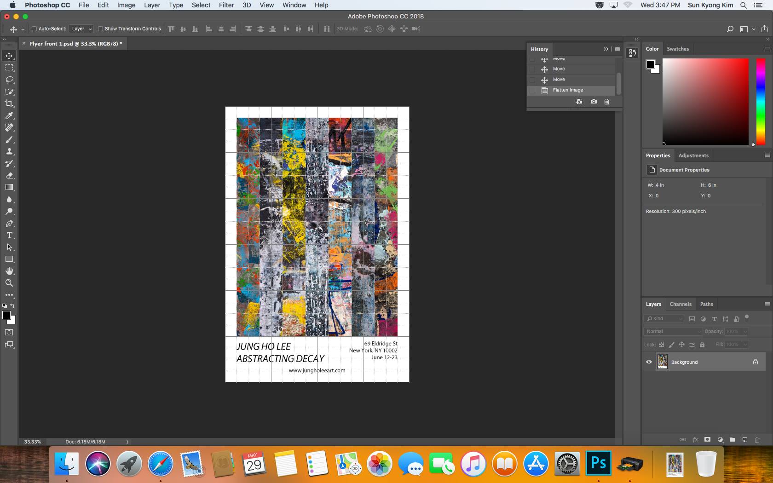
Task: Open the Adjustments panel tab
Action: (693, 155)
